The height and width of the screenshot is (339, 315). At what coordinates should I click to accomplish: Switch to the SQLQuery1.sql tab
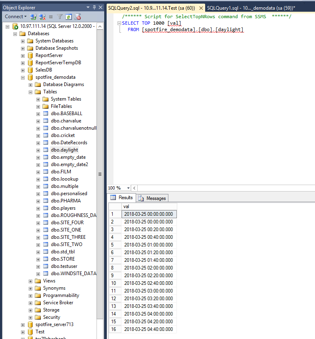(251, 8)
